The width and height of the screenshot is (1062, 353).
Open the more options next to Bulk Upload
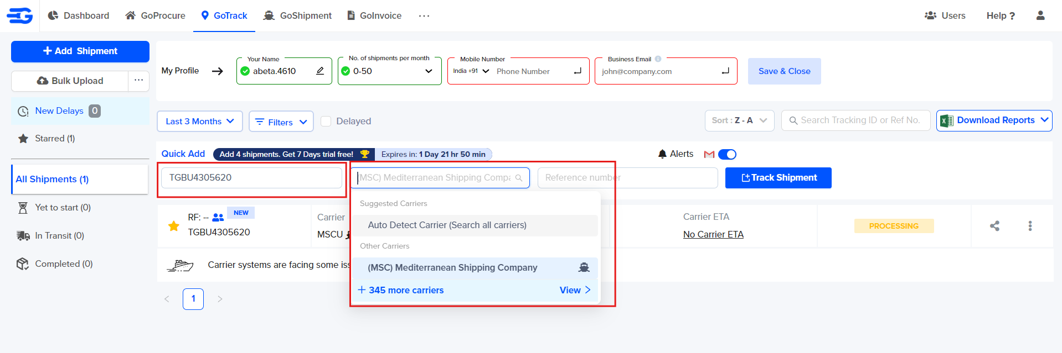coord(138,80)
